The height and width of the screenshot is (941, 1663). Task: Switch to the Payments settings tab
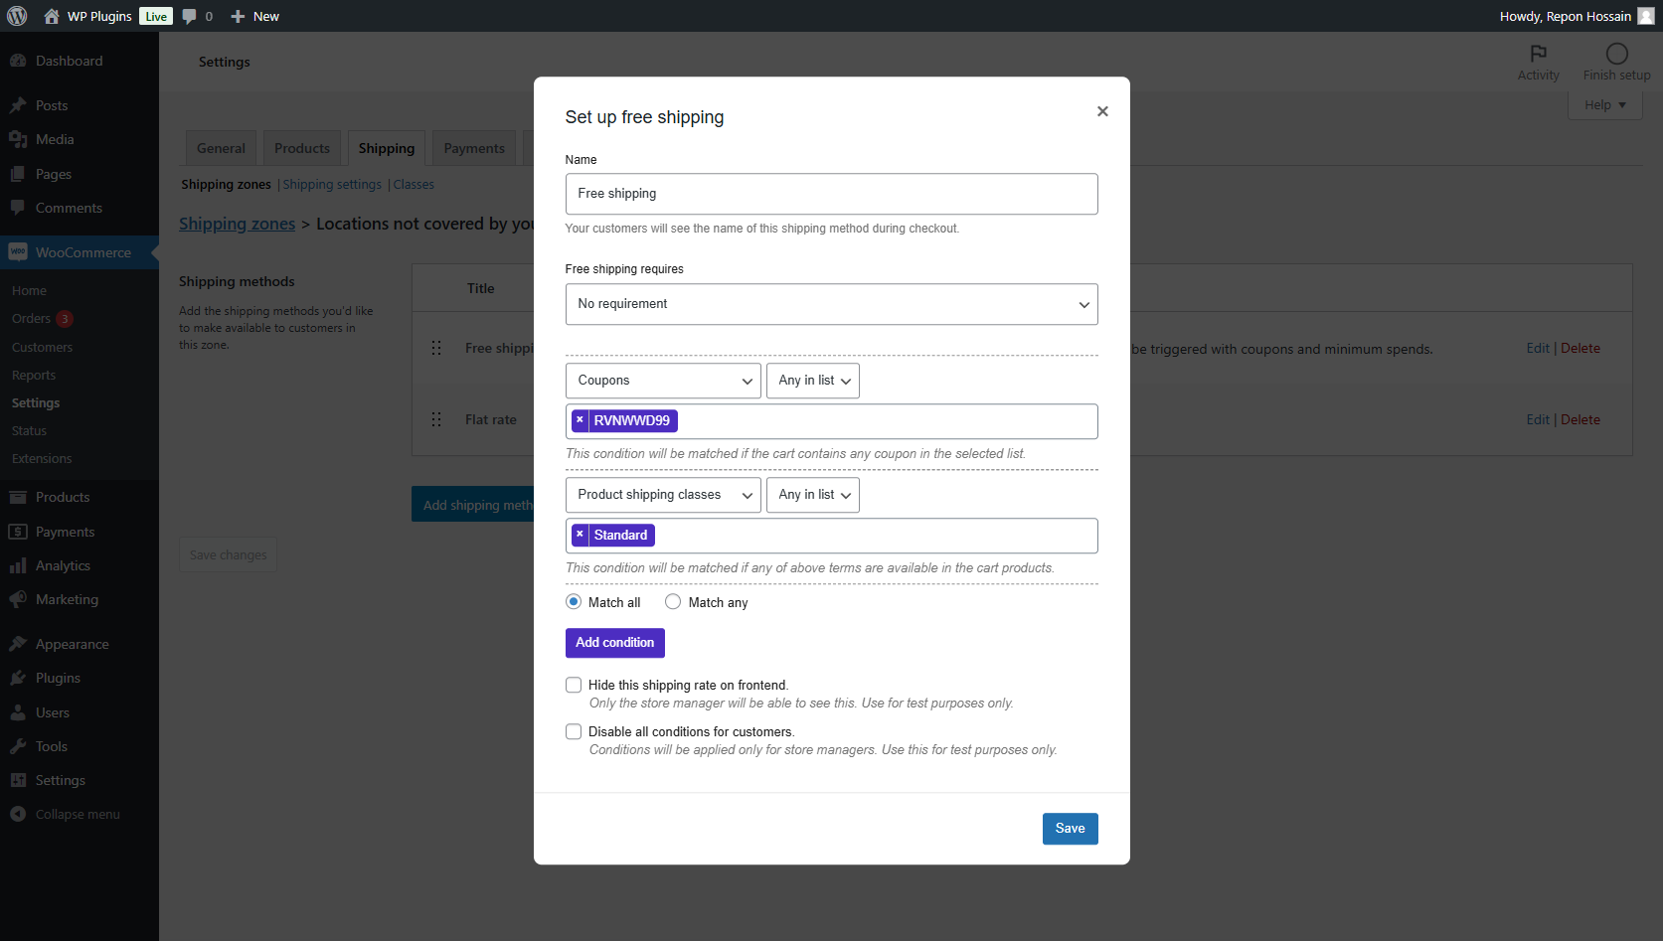coord(474,148)
